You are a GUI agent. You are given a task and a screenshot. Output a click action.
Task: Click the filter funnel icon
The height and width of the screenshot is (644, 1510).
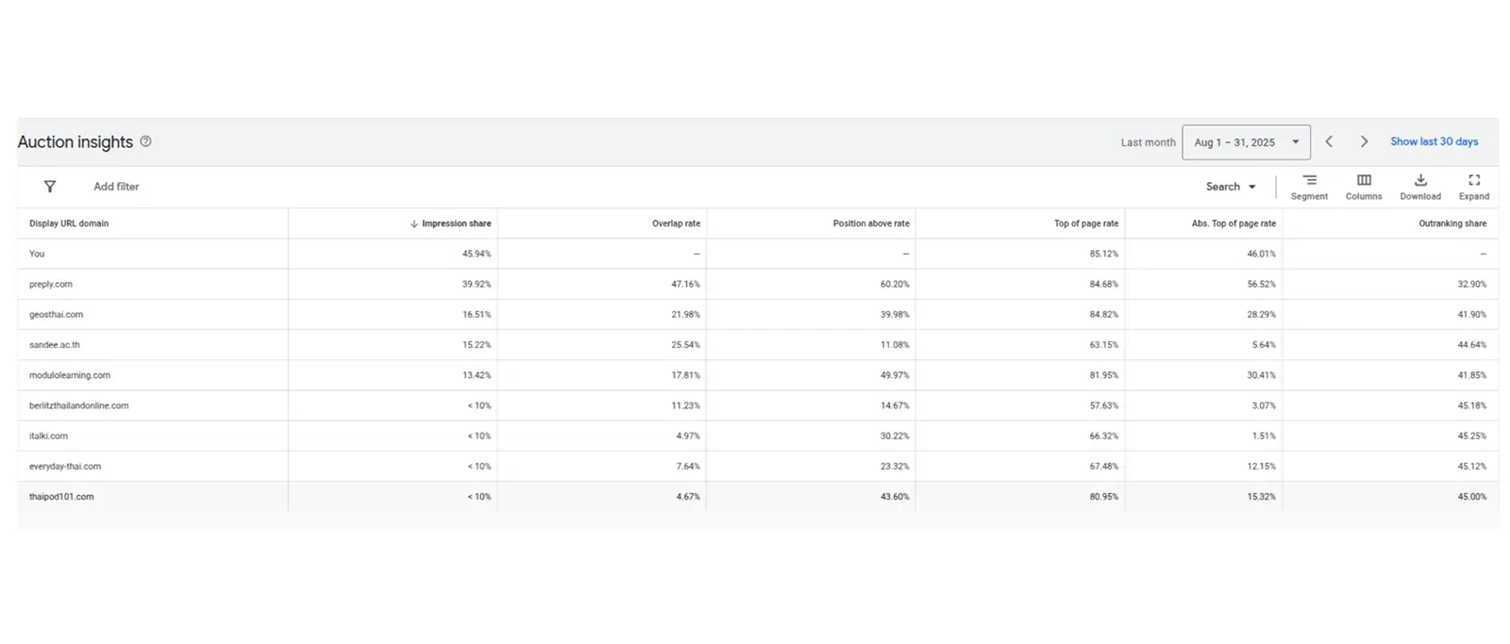[50, 187]
